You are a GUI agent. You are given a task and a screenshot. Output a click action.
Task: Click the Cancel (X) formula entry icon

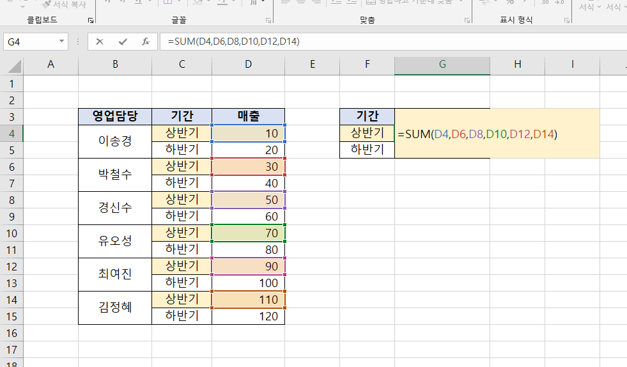[x=100, y=42]
